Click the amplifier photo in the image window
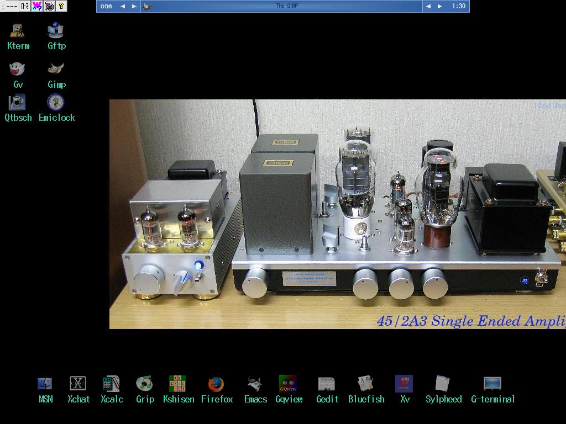 tap(337, 214)
